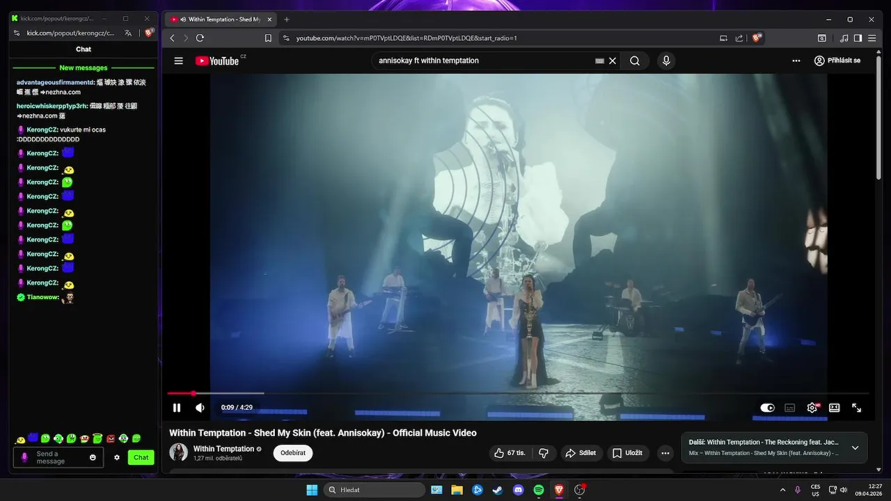The width and height of the screenshot is (891, 501).
Task: Toggle the YouTube autoplay switch
Action: [x=767, y=408]
